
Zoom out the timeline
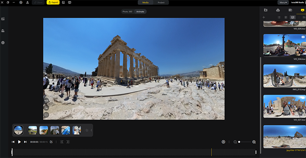235,142
